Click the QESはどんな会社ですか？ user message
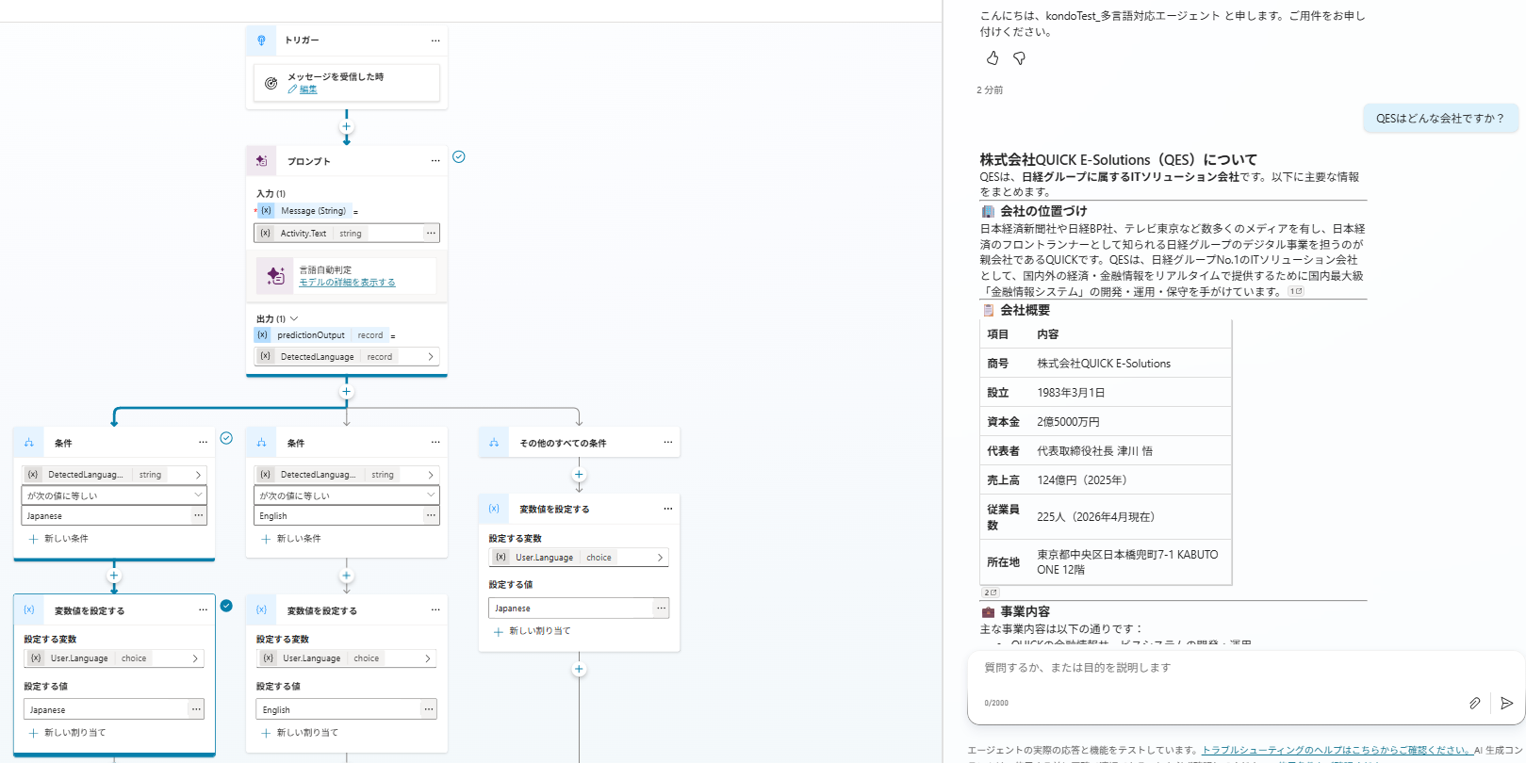1526x763 pixels. 1440,119
